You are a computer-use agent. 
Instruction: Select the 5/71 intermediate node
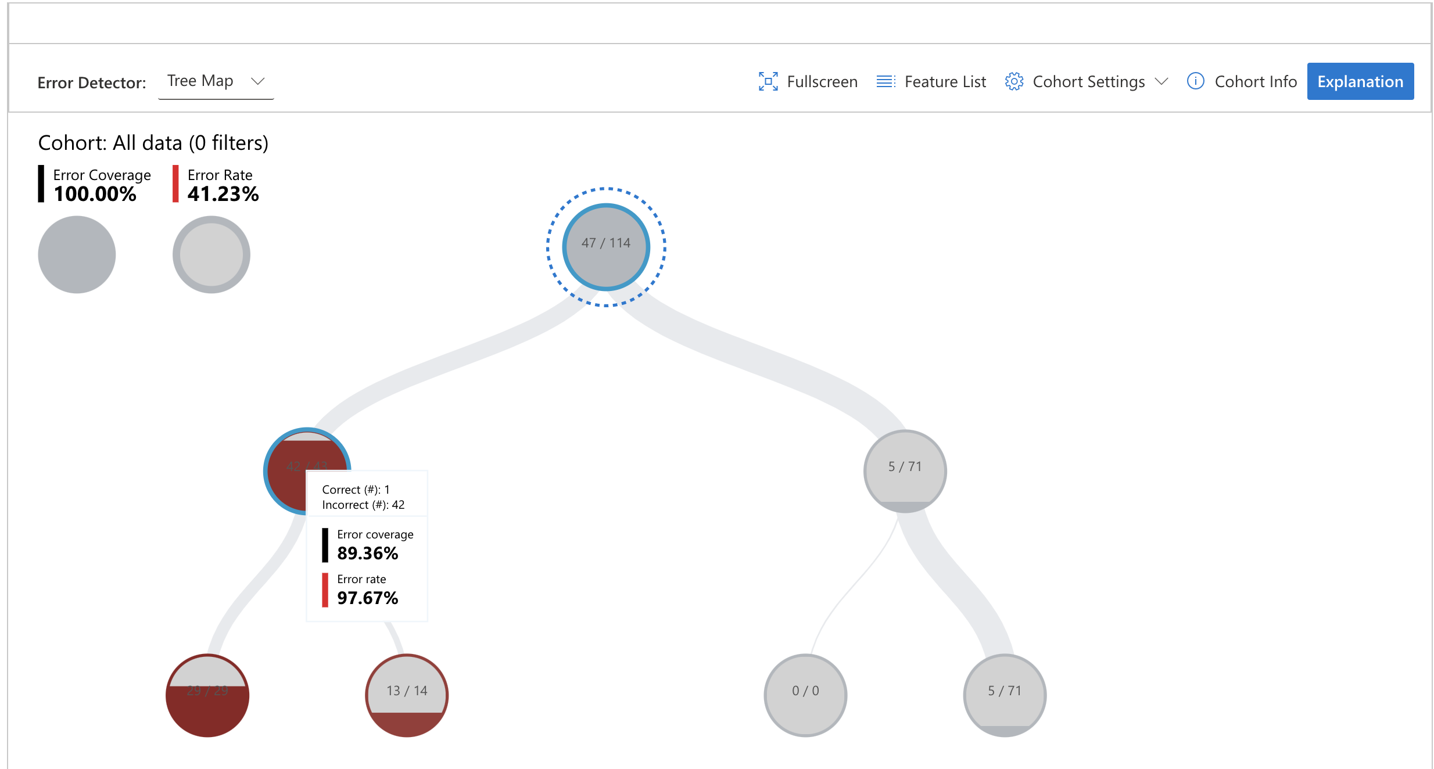pos(905,469)
